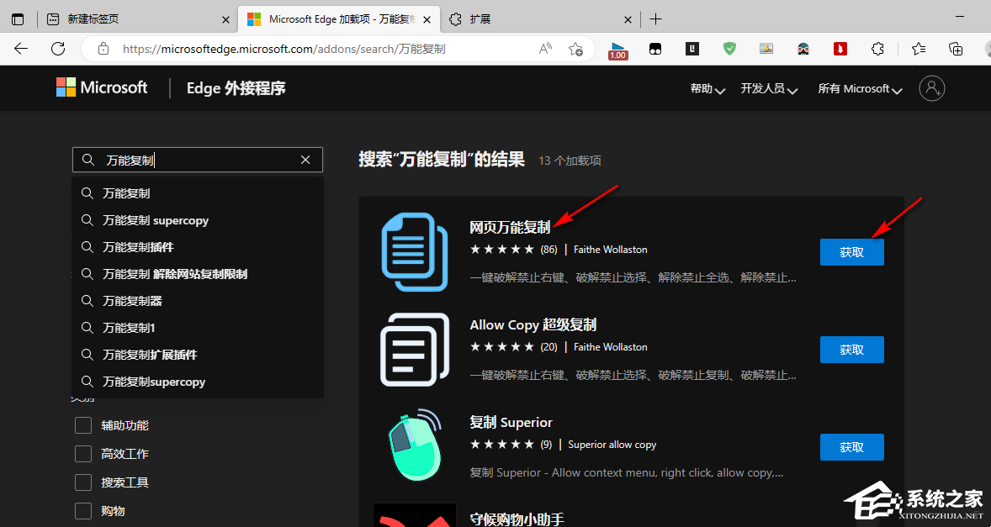Open the tab actions menu icon
This screenshot has width=991, height=527.
point(18,19)
